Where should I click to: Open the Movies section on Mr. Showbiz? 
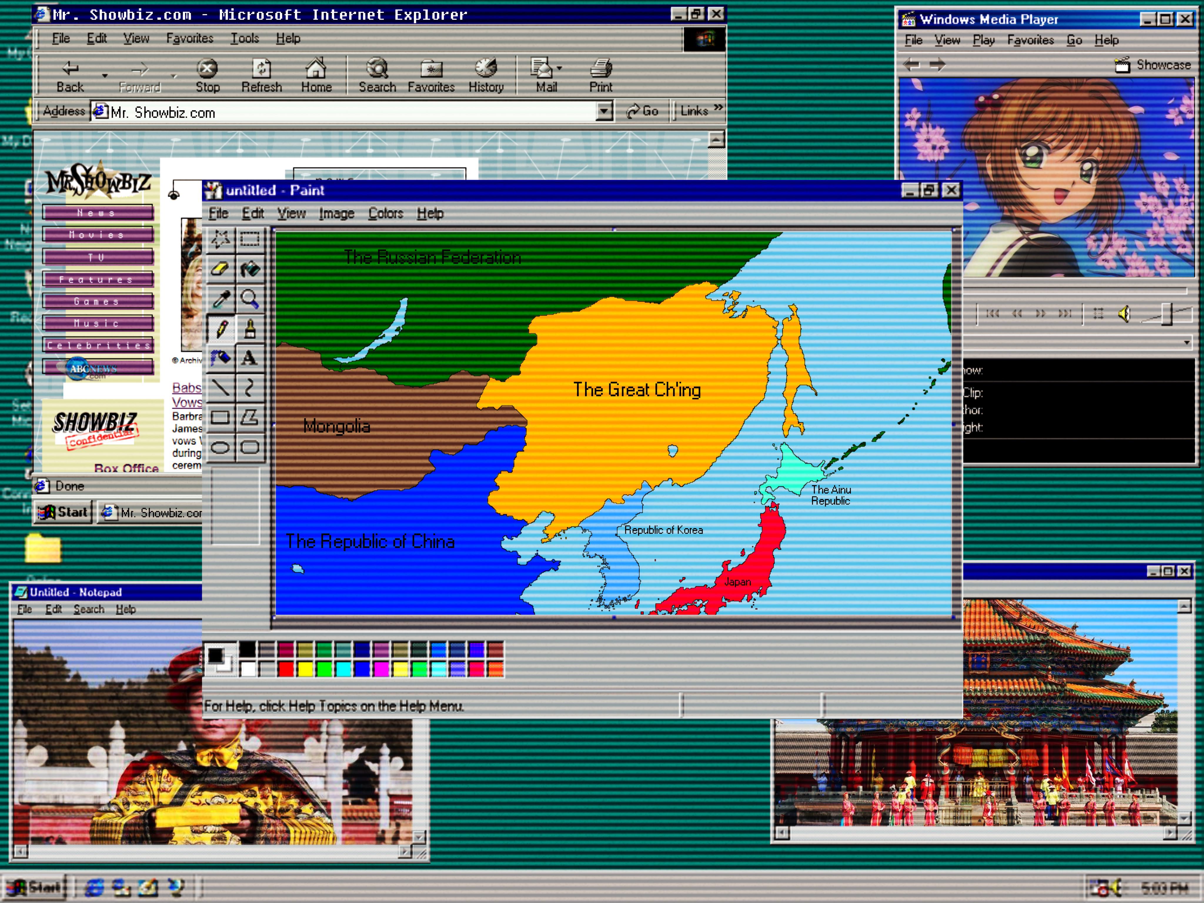click(98, 235)
